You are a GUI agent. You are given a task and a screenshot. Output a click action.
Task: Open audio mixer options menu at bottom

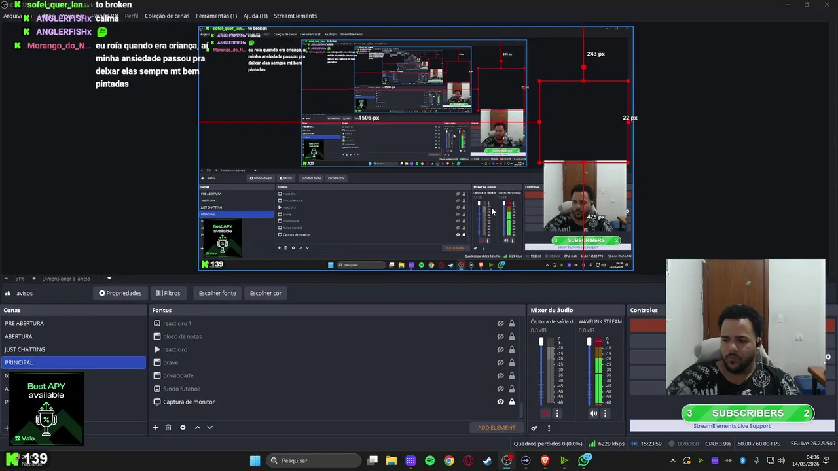point(549,428)
